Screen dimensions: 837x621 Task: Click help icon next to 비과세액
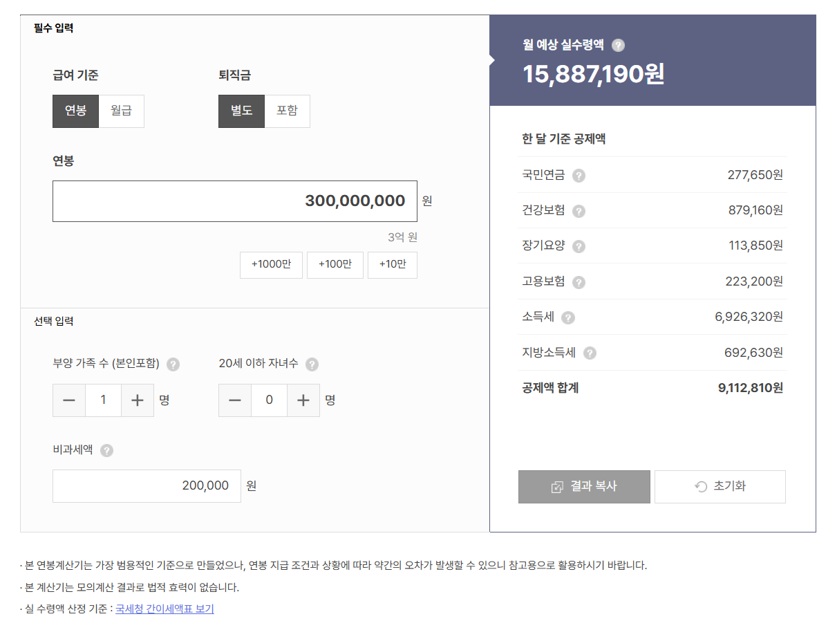pyautogui.click(x=106, y=450)
